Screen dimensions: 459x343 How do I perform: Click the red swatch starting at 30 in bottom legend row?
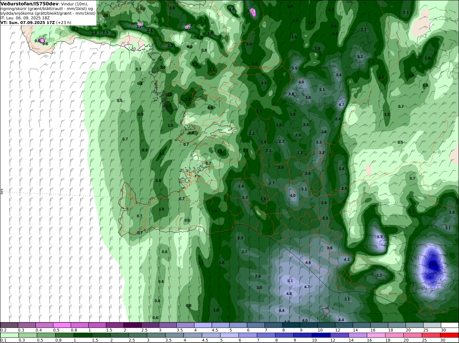coord(450,335)
